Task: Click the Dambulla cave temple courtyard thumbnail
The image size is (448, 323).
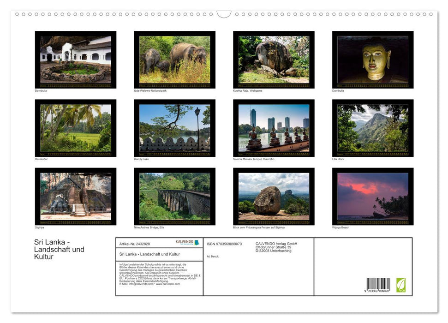Action: pos(75,60)
